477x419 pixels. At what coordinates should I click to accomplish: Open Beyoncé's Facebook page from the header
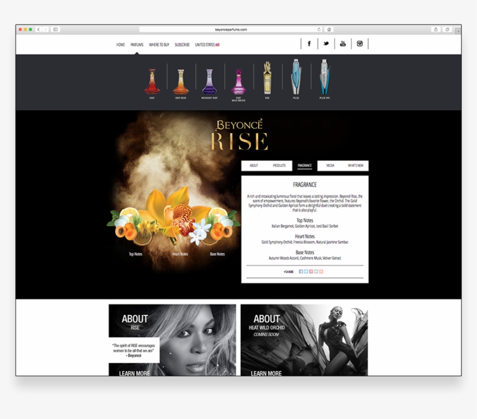309,44
